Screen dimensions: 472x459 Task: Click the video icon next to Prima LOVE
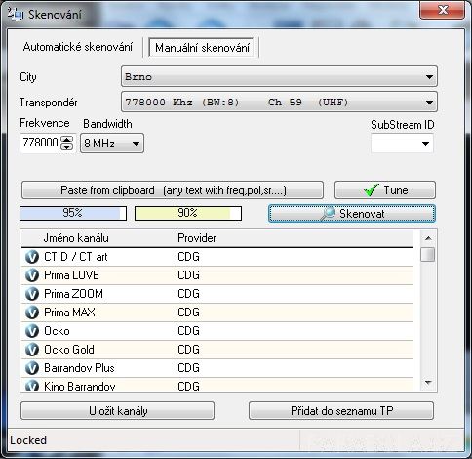click(32, 275)
